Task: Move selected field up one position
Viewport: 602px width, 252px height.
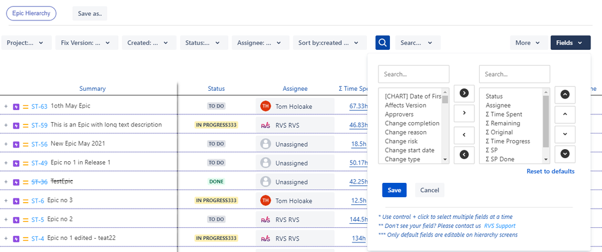Action: coord(565,114)
